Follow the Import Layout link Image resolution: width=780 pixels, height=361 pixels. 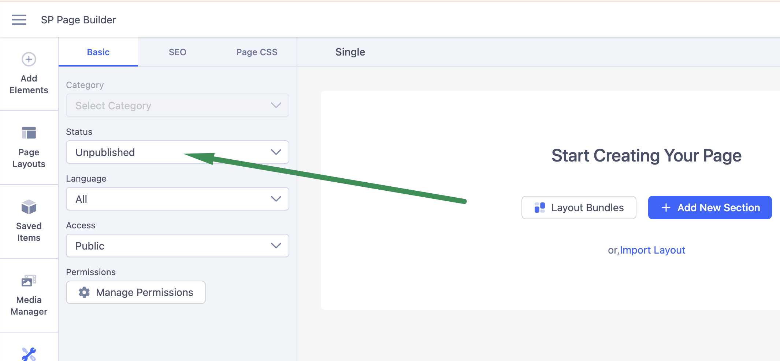pos(653,250)
